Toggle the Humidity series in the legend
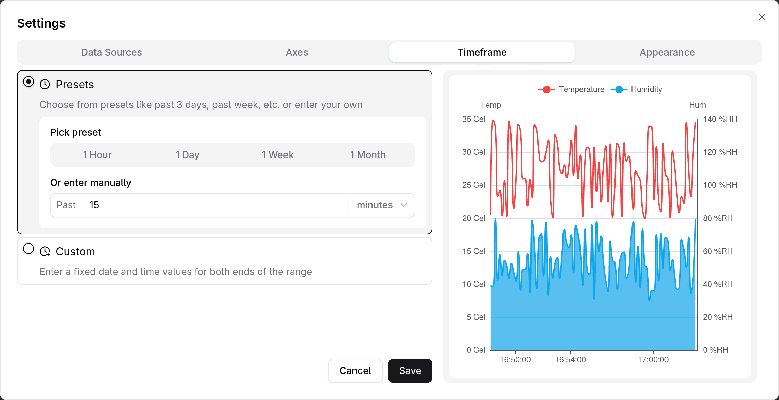 [646, 89]
